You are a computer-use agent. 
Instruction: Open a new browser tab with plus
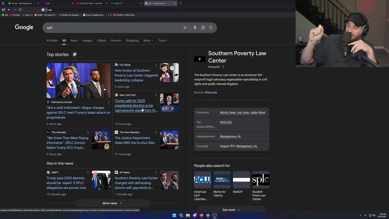181,3
